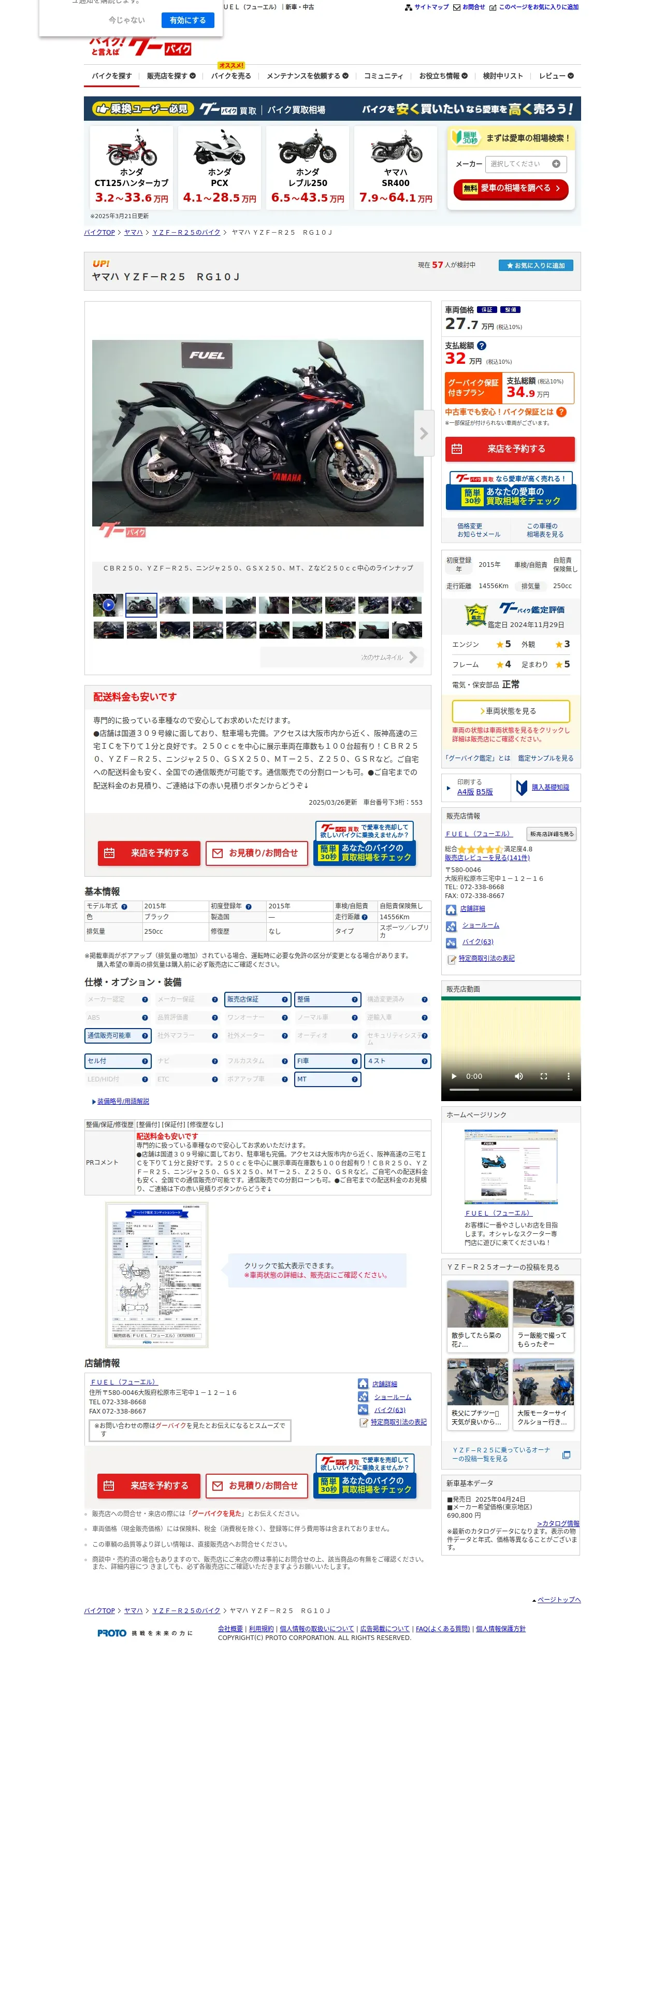Viewport: 665px width, 1996px height.
Task: Click the お気に入りに追加 blue button
Action: coord(536,265)
